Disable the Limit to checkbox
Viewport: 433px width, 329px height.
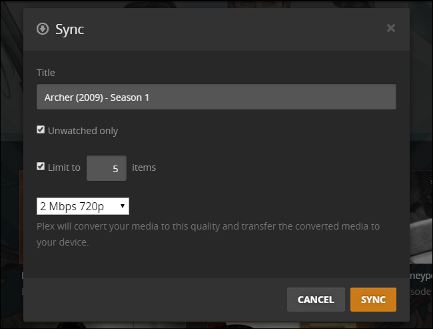pyautogui.click(x=41, y=167)
